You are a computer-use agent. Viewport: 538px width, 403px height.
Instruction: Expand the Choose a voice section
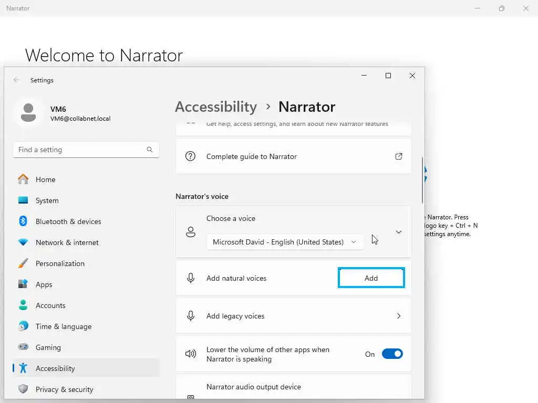pyautogui.click(x=399, y=232)
